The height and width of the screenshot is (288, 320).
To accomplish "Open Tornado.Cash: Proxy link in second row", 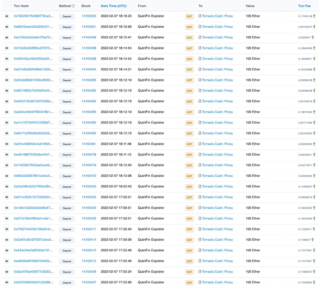I will pyautogui.click(x=218, y=27).
